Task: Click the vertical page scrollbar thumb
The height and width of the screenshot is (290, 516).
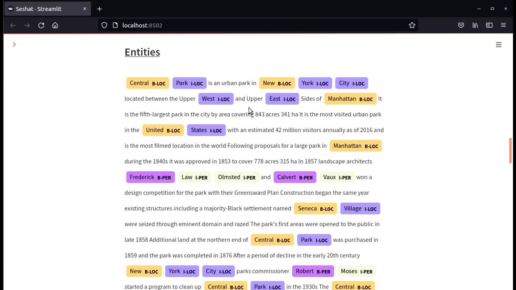Action: click(x=510, y=150)
